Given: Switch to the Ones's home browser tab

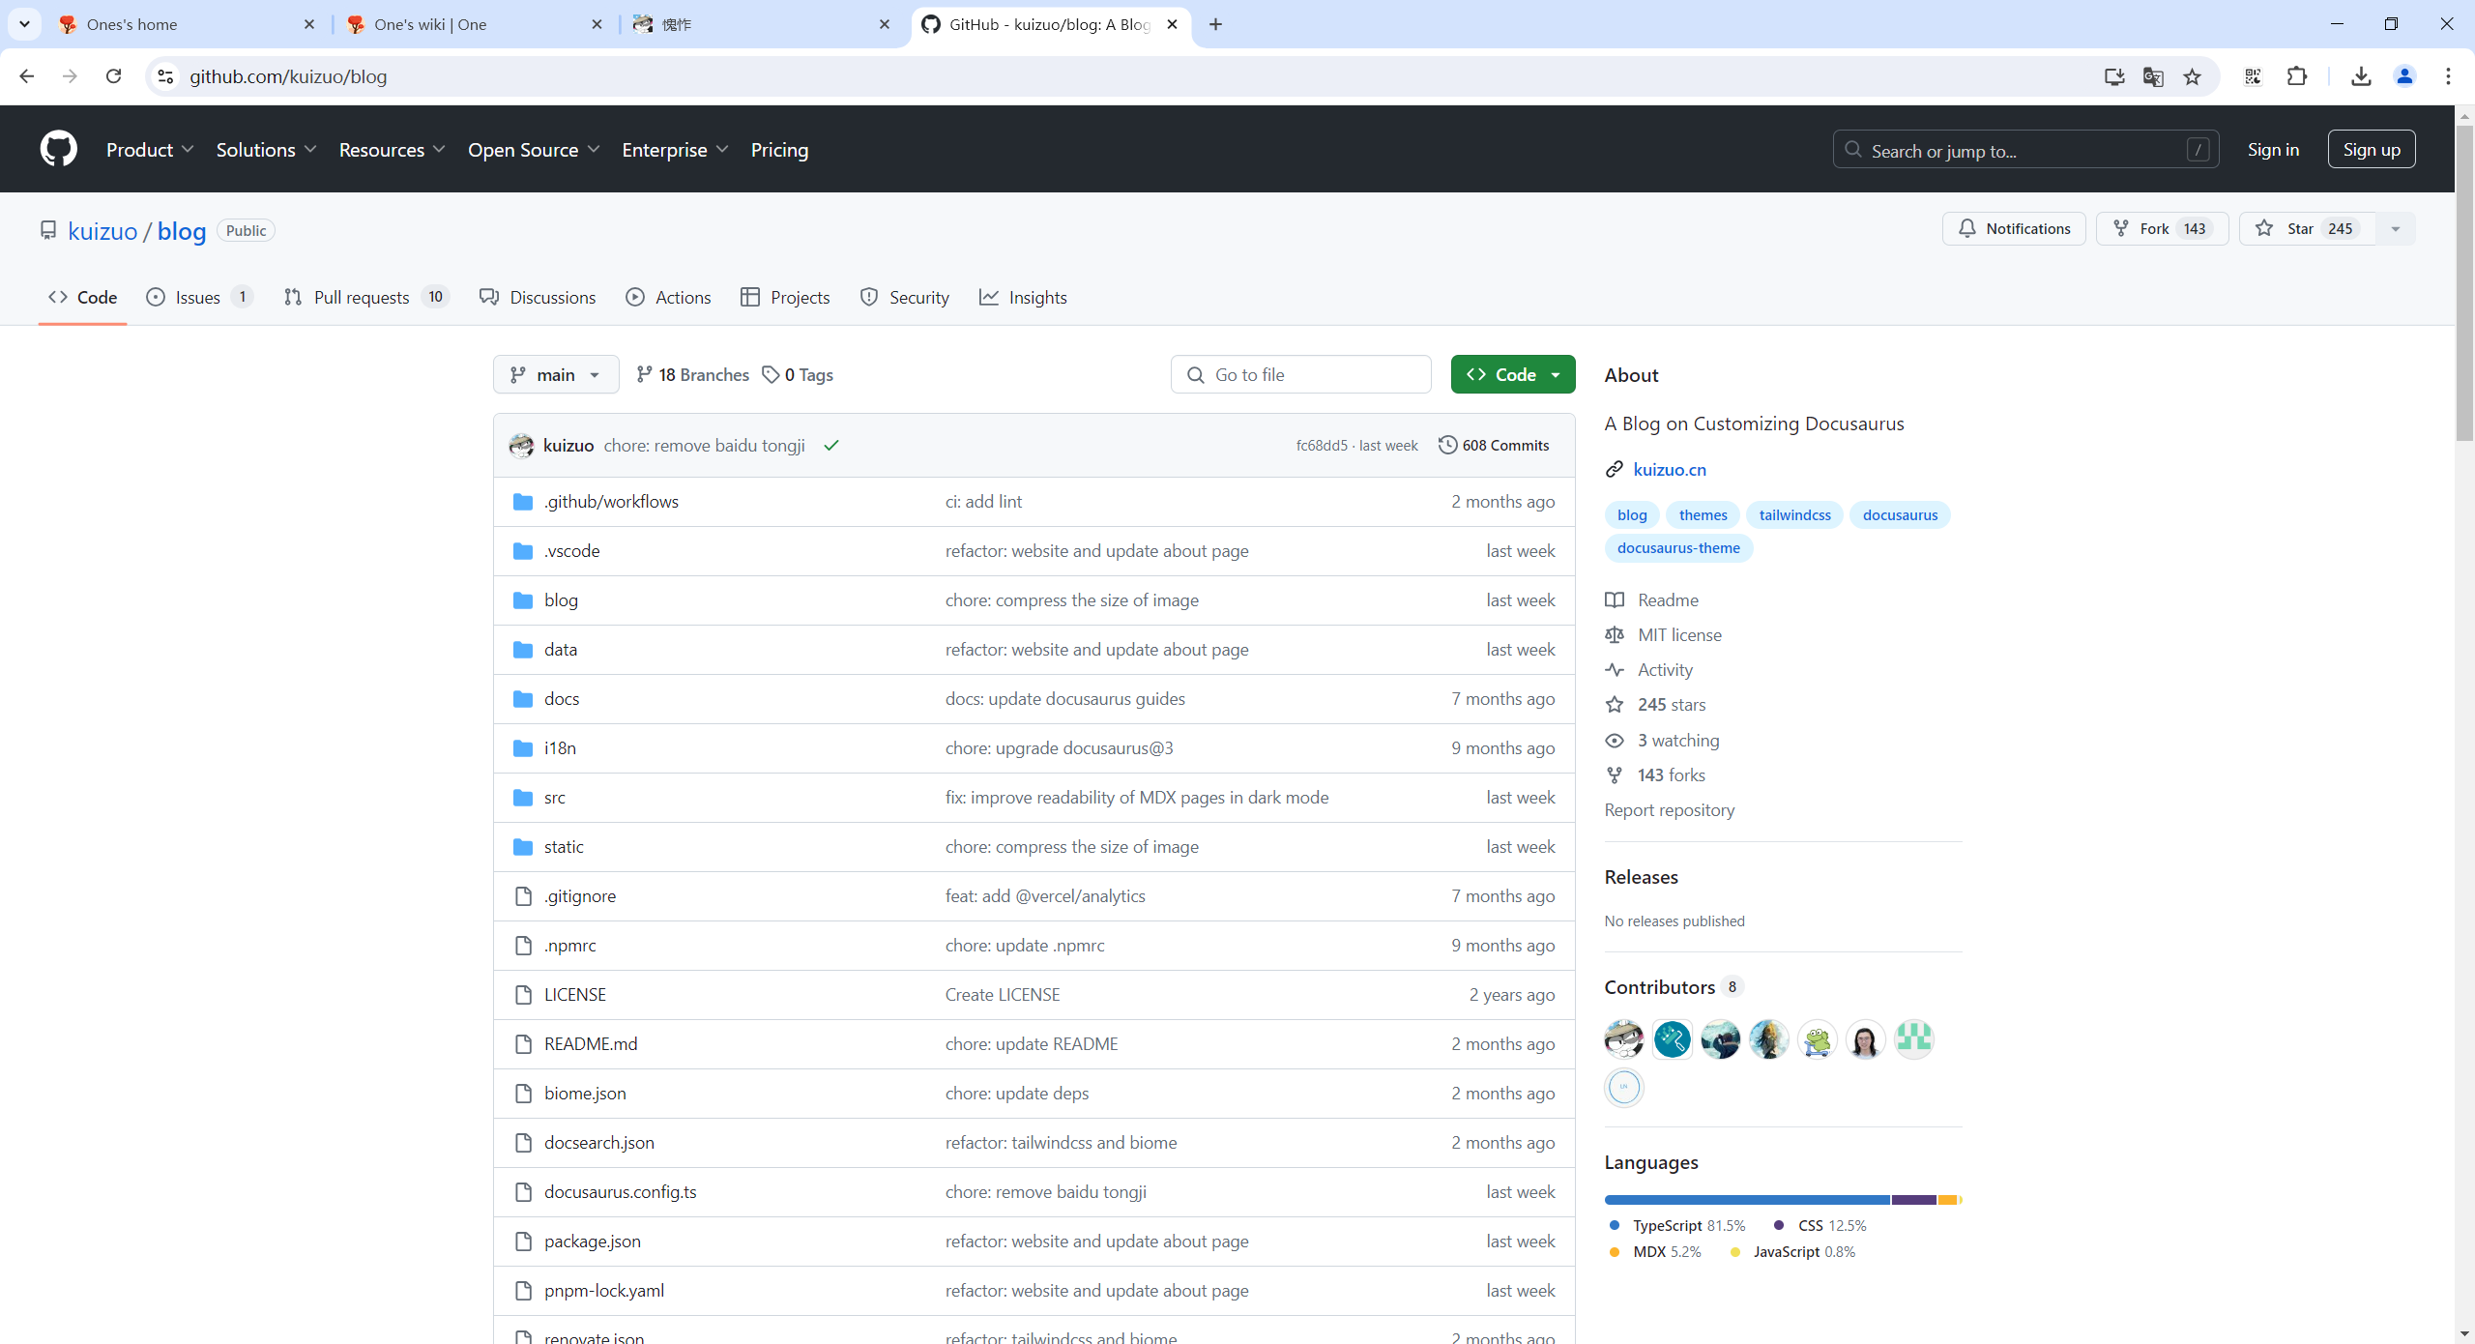Looking at the screenshot, I should pos(189,24).
